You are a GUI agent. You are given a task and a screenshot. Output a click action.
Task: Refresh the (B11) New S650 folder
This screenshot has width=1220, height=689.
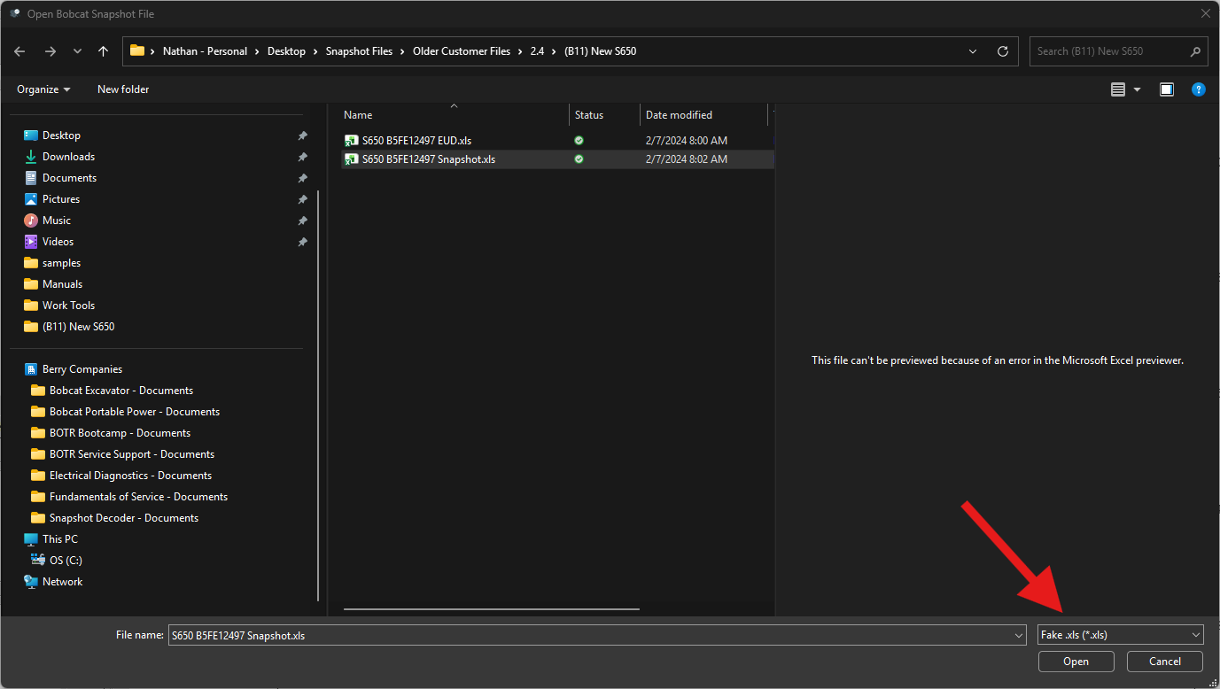pos(1003,51)
